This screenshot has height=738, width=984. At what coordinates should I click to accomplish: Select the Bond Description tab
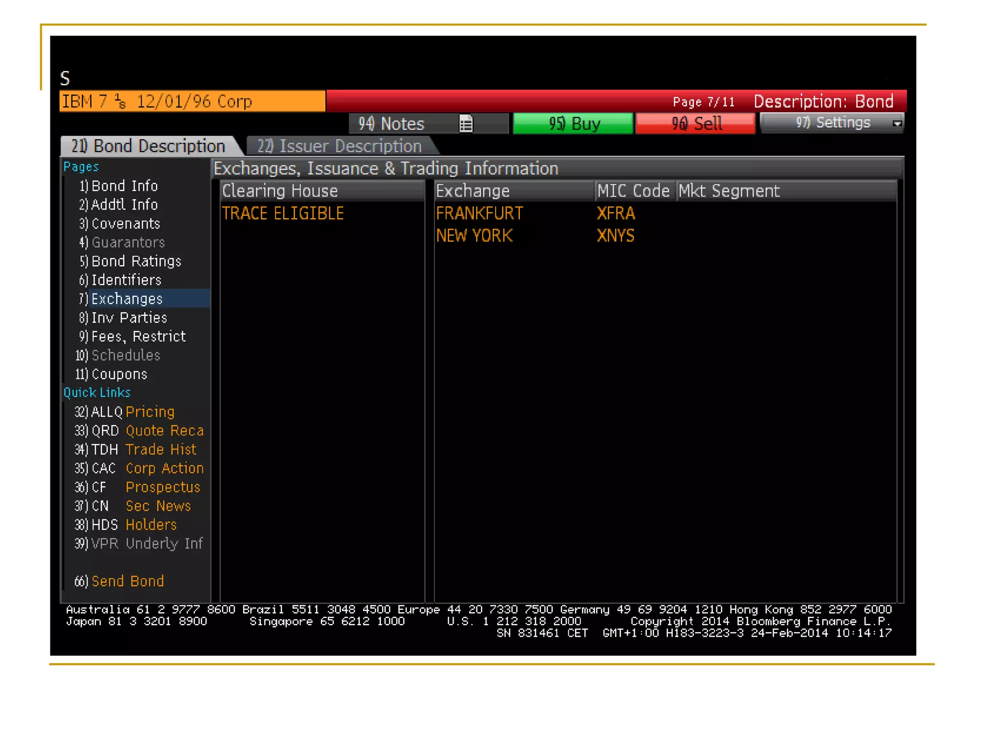148,146
